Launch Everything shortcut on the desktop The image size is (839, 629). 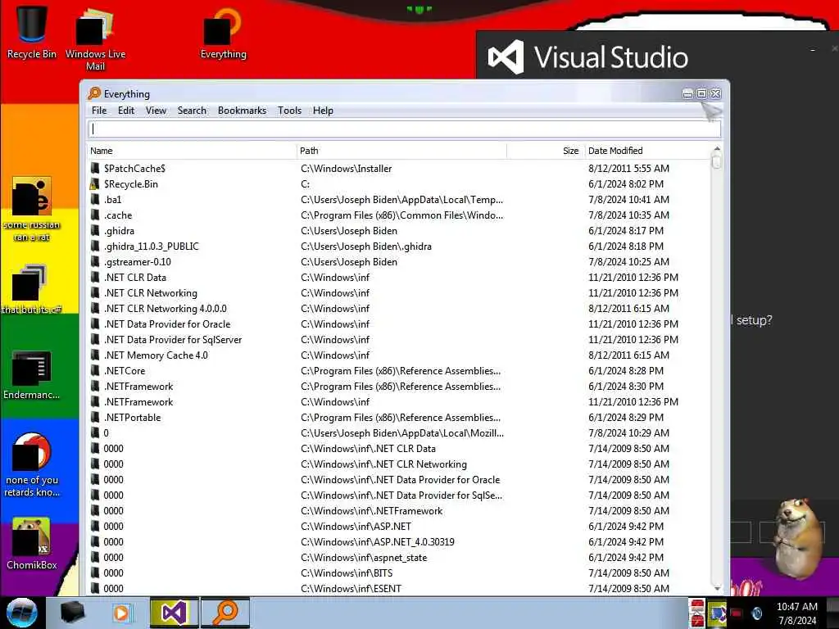[223, 33]
